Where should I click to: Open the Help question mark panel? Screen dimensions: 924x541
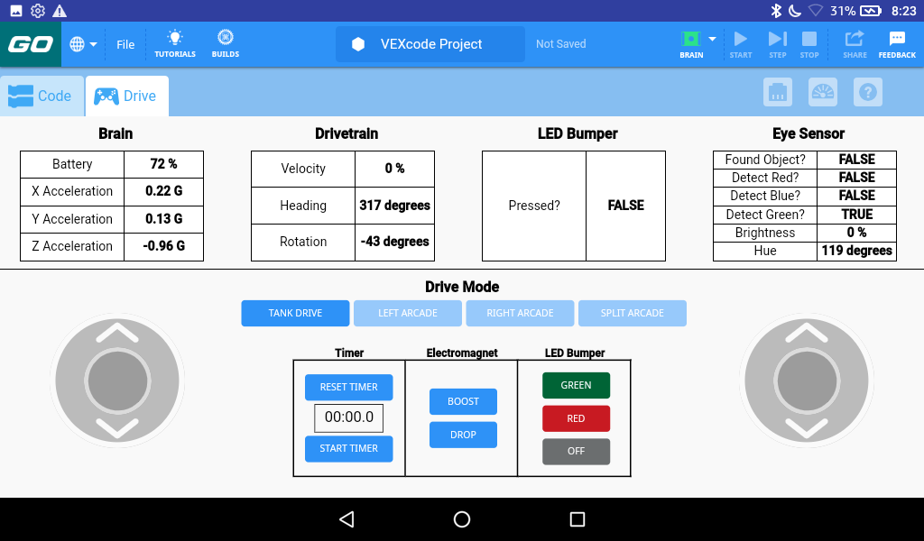click(x=867, y=91)
